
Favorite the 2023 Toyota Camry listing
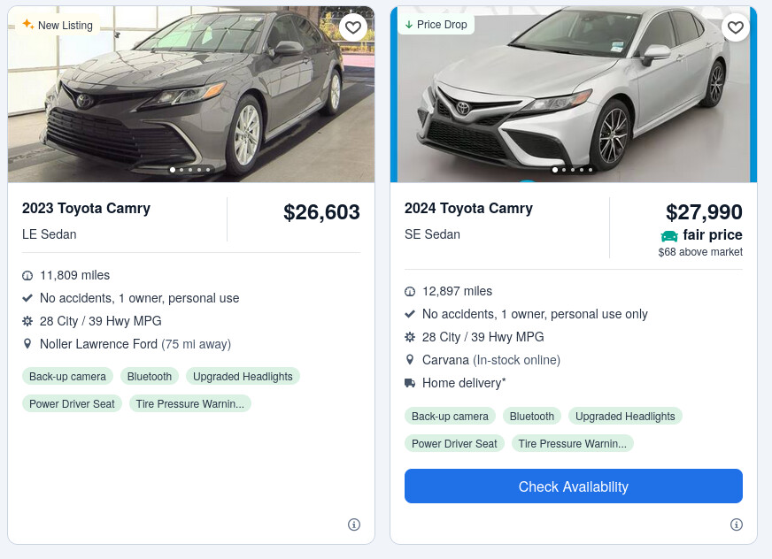pos(352,27)
